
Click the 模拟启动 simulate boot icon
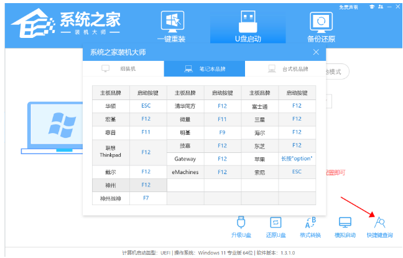[x=345, y=226]
